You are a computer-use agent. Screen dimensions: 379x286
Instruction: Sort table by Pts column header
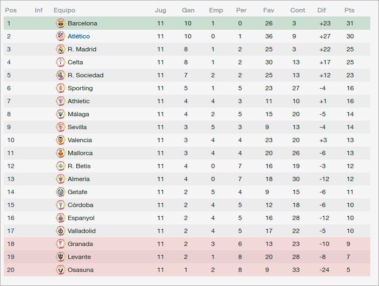point(349,10)
